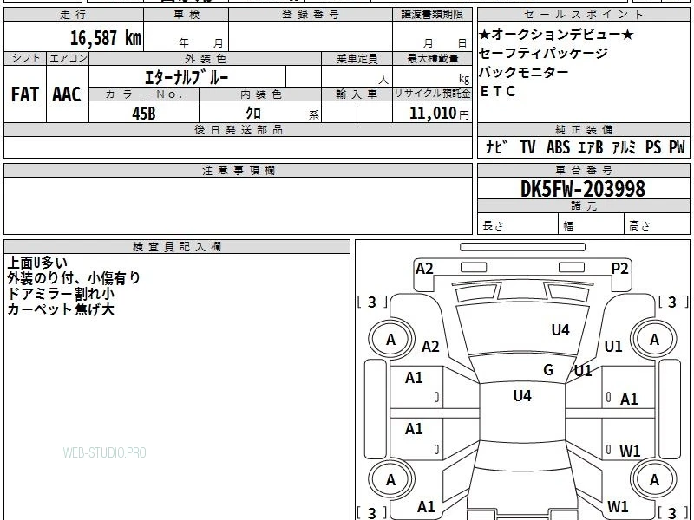Image resolution: width=694 pixels, height=520 pixels.
Task: Click the リサイクル預託金 header
Action: [432, 94]
